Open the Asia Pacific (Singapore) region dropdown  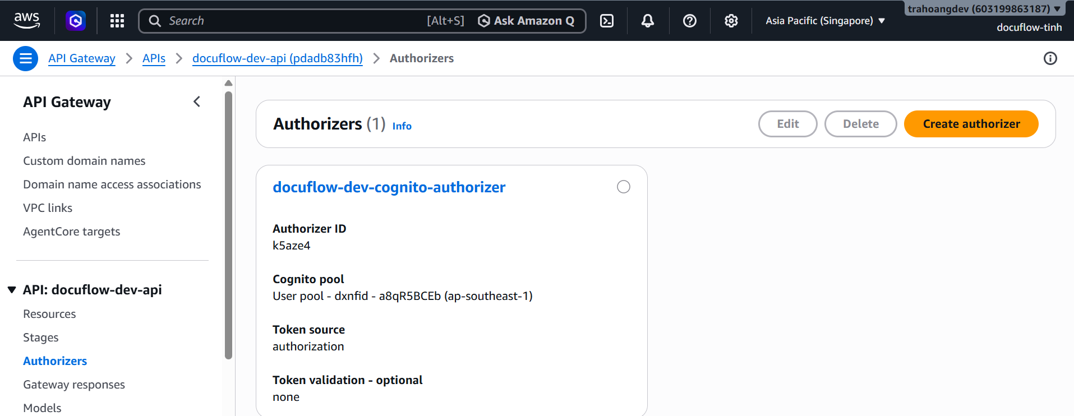pos(826,21)
